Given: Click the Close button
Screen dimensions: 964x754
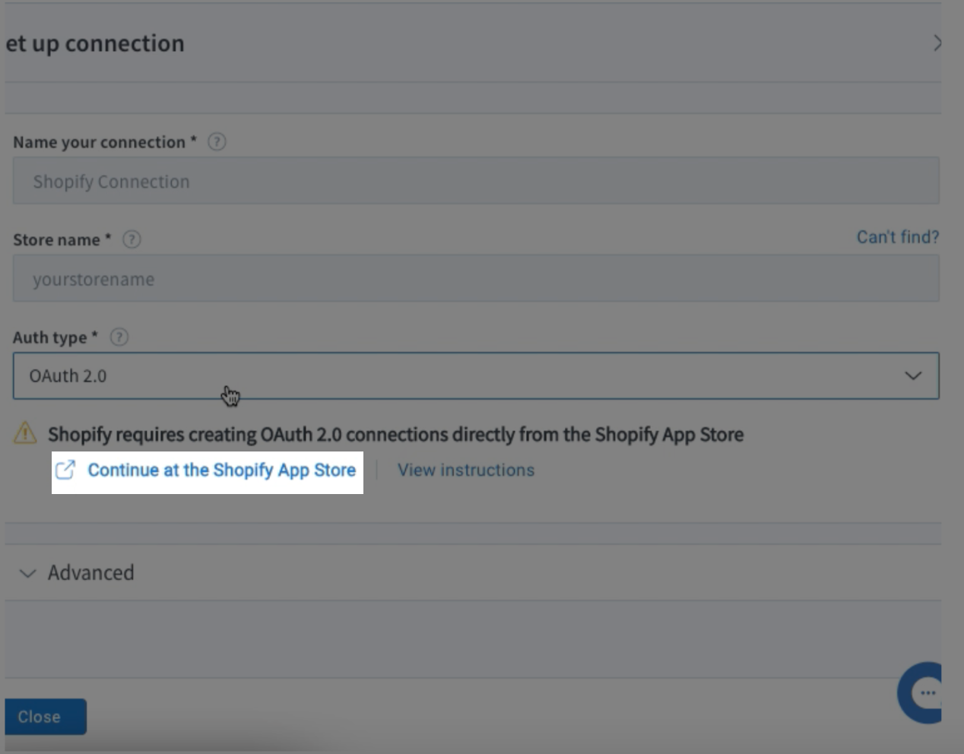Looking at the screenshot, I should [46, 717].
